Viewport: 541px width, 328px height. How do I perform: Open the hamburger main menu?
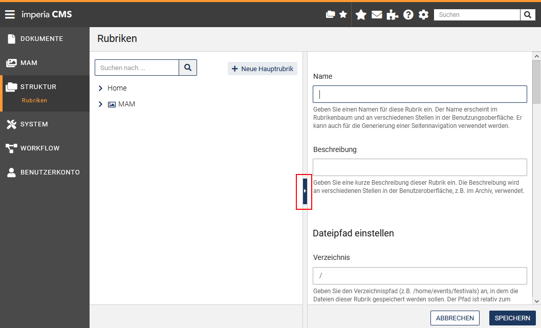pos(10,14)
